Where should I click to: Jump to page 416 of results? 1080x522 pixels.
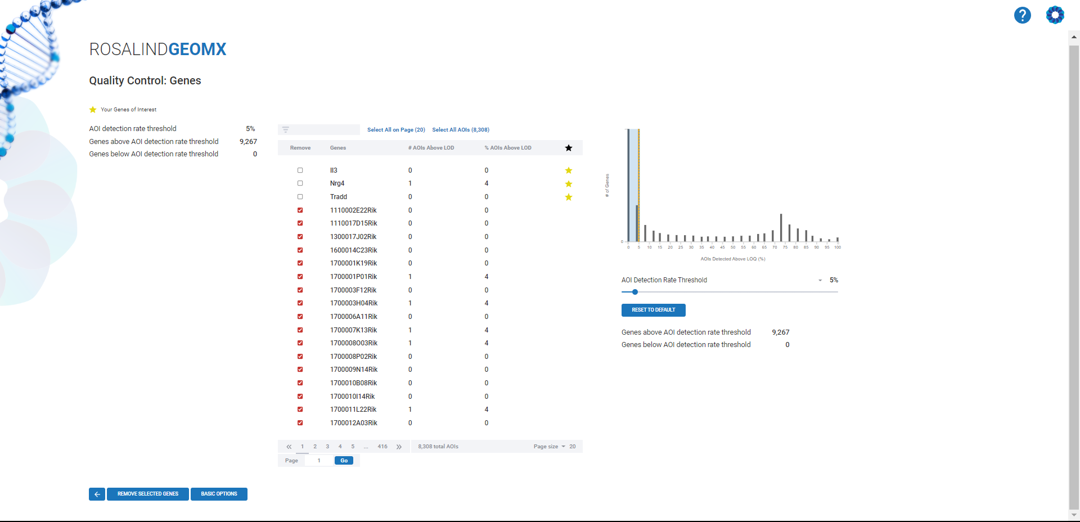coord(382,447)
